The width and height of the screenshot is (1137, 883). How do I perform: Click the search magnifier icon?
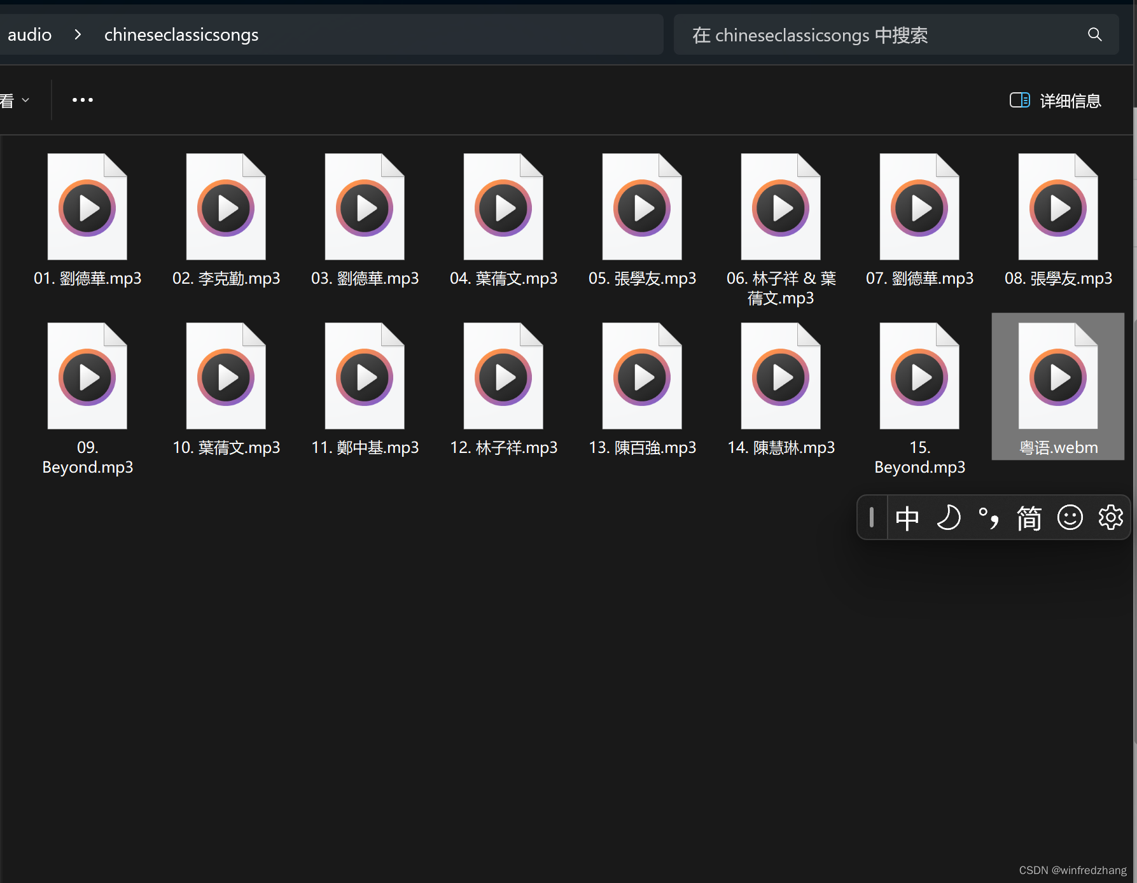coord(1094,34)
